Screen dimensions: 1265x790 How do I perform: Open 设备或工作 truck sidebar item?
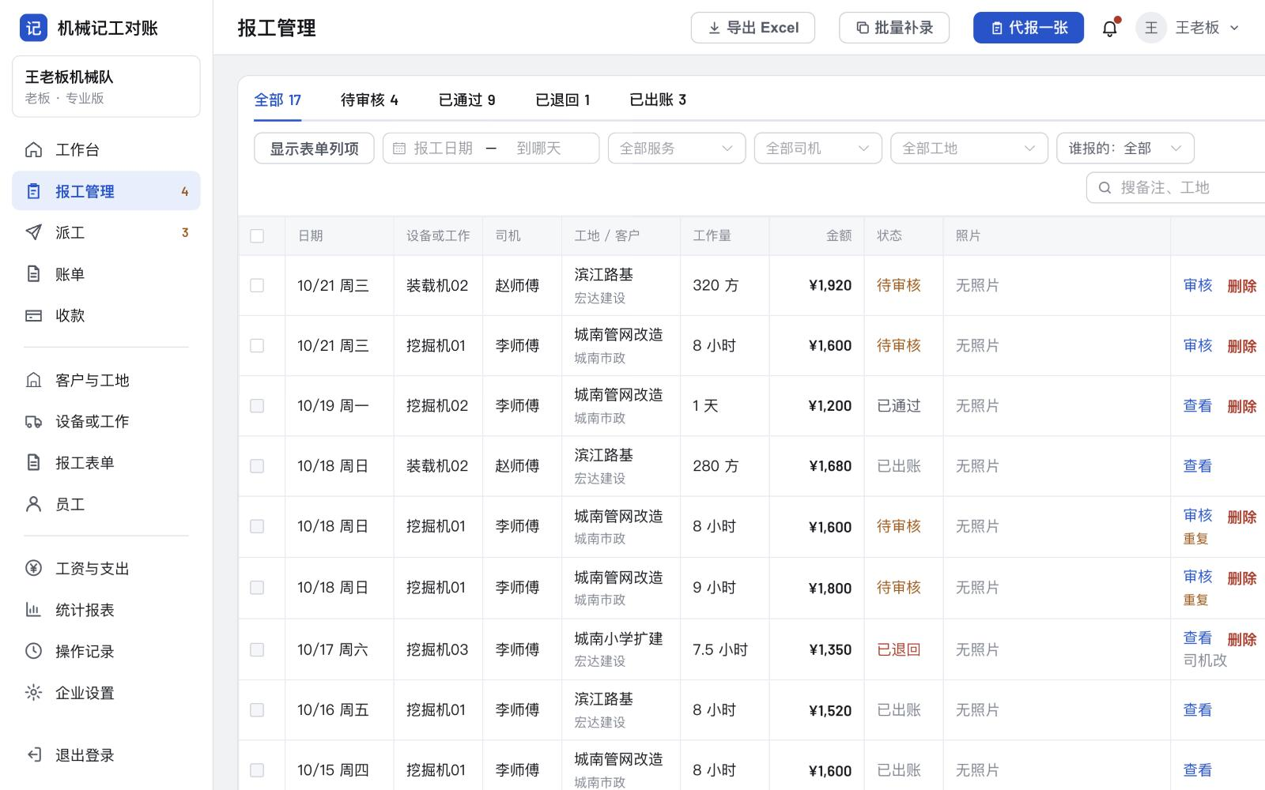[106, 421]
